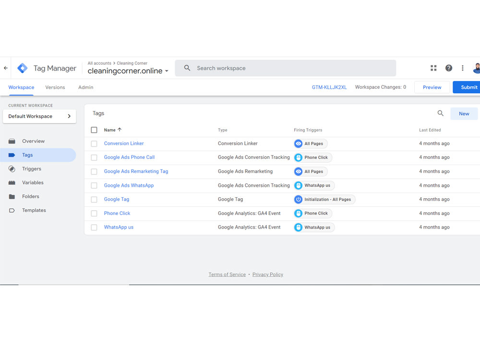This screenshot has height=360, width=480.
Task: Open the Phone Click tag
Action: click(x=117, y=213)
